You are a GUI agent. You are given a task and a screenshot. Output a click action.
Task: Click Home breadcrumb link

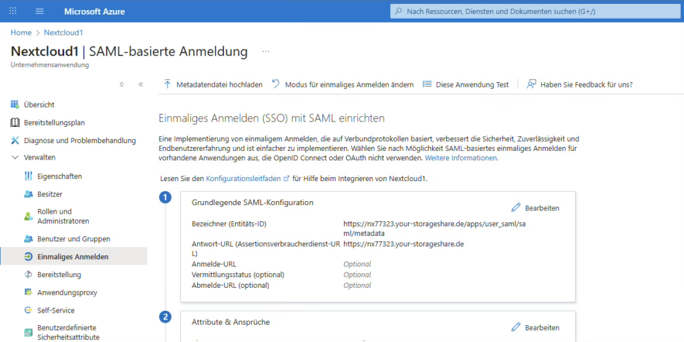(x=21, y=33)
